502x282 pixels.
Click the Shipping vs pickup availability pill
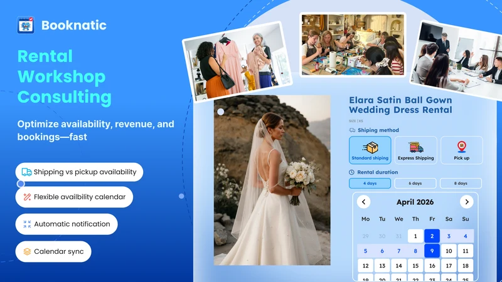[79, 172]
